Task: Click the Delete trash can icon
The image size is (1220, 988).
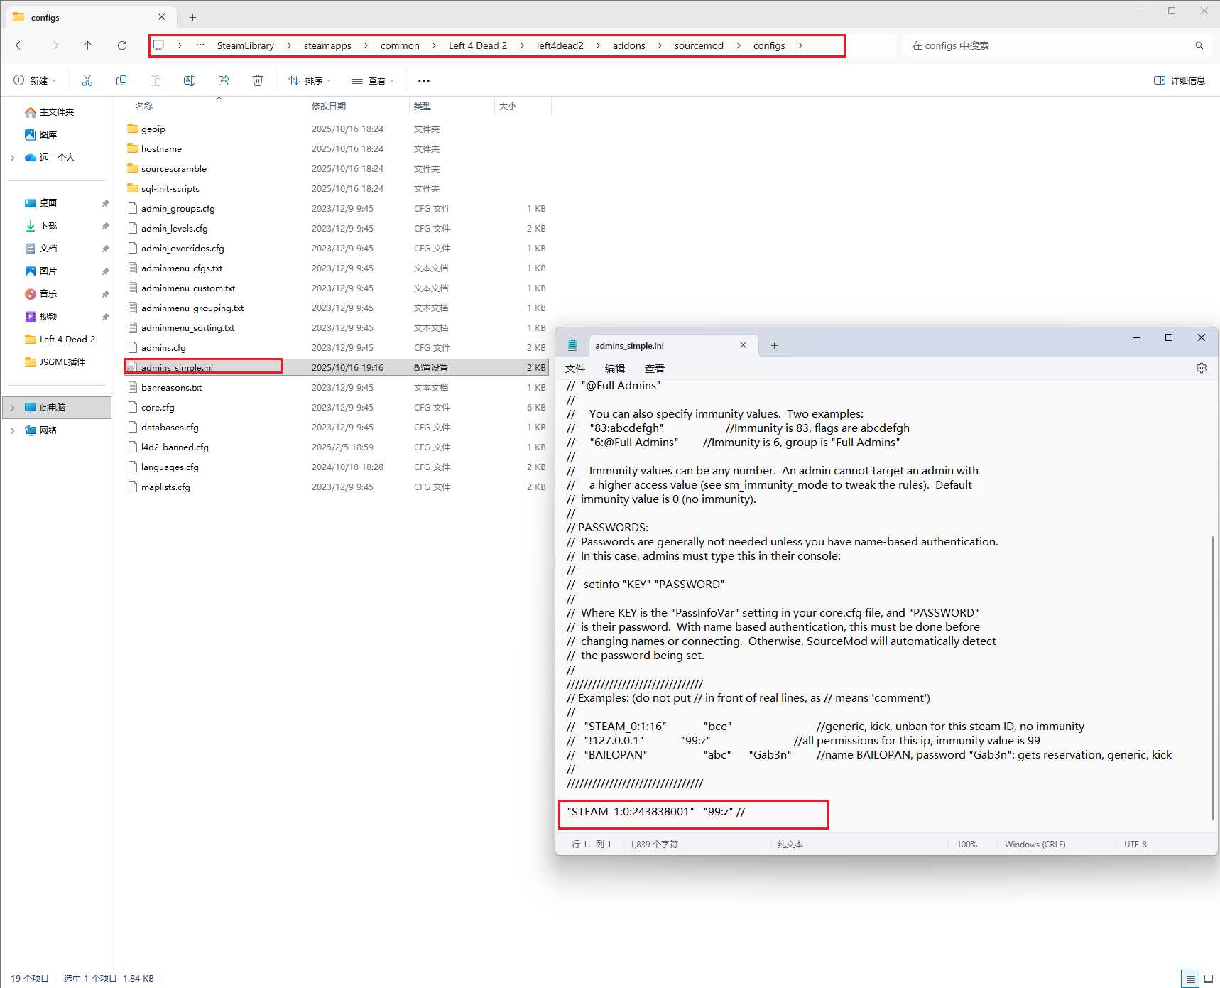Action: (x=258, y=80)
